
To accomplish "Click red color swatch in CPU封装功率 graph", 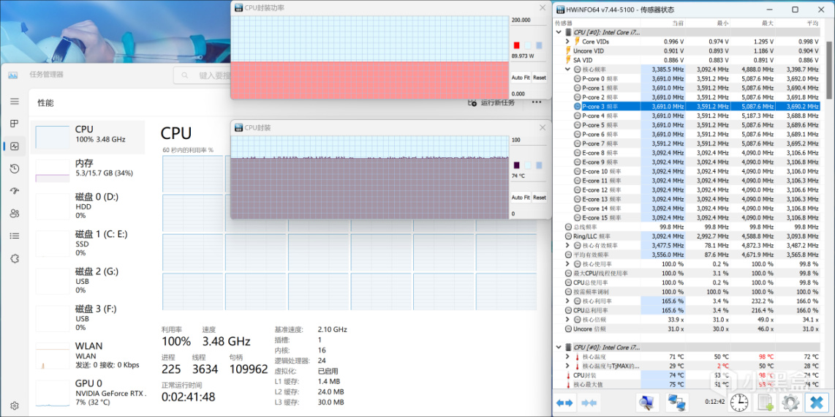I will click(516, 46).
